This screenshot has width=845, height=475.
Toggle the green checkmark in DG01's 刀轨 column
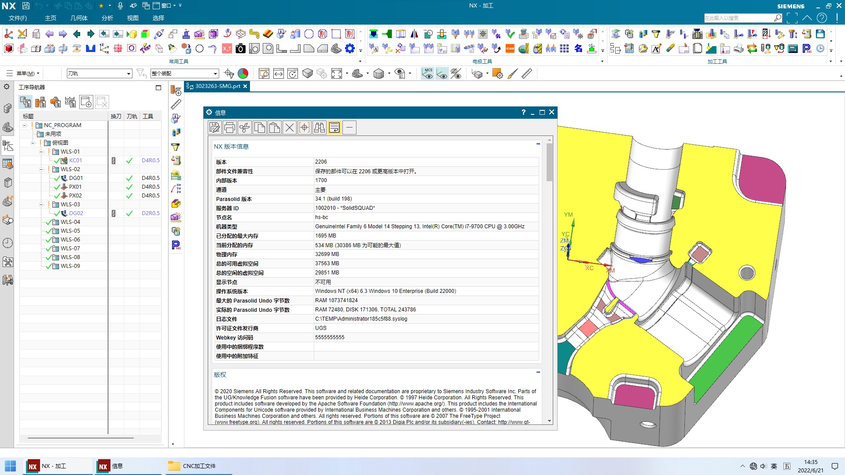129,178
